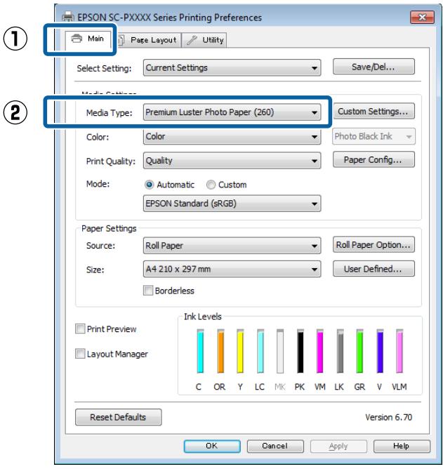Click the page icon on Page Layout tab
This screenshot has height=469, width=443.
[121, 40]
